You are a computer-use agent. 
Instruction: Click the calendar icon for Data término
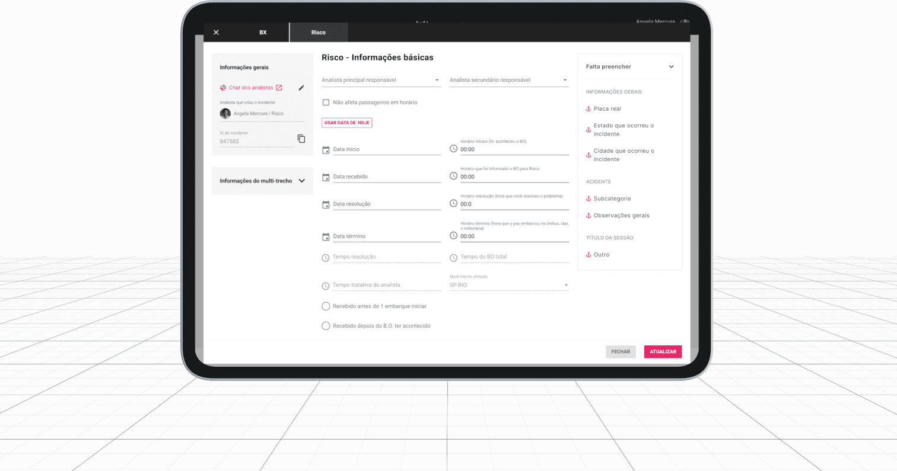[x=326, y=236]
